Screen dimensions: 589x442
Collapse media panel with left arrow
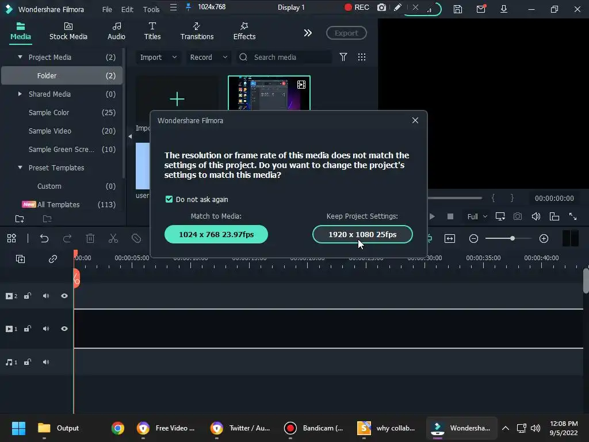[x=130, y=136]
